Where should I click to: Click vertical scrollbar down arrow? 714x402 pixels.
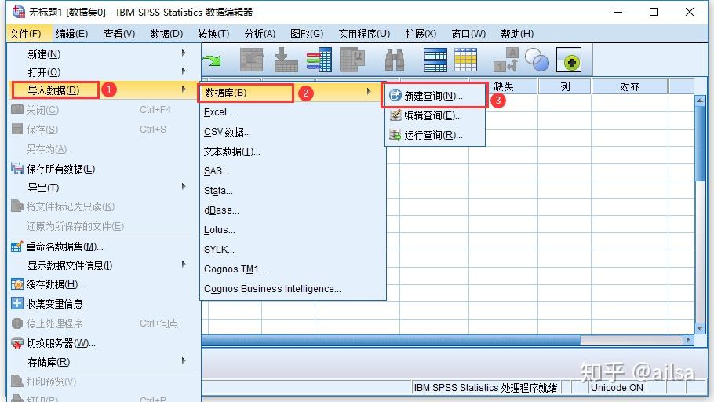coord(700,328)
